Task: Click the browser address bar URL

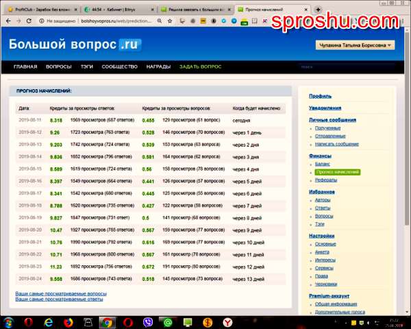Action: (x=116, y=21)
